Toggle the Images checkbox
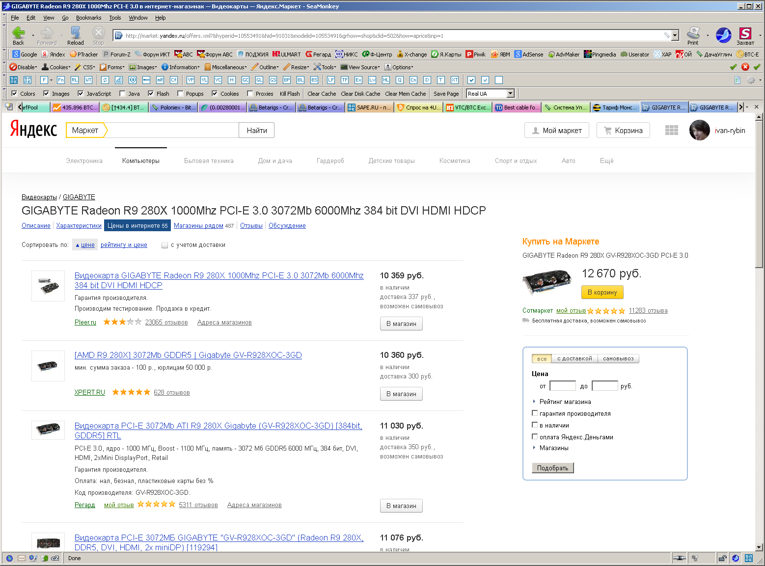The width and height of the screenshot is (765, 566). 46,93
